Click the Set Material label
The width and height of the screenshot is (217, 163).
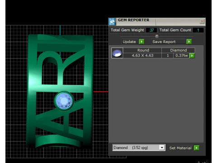click(x=180, y=148)
